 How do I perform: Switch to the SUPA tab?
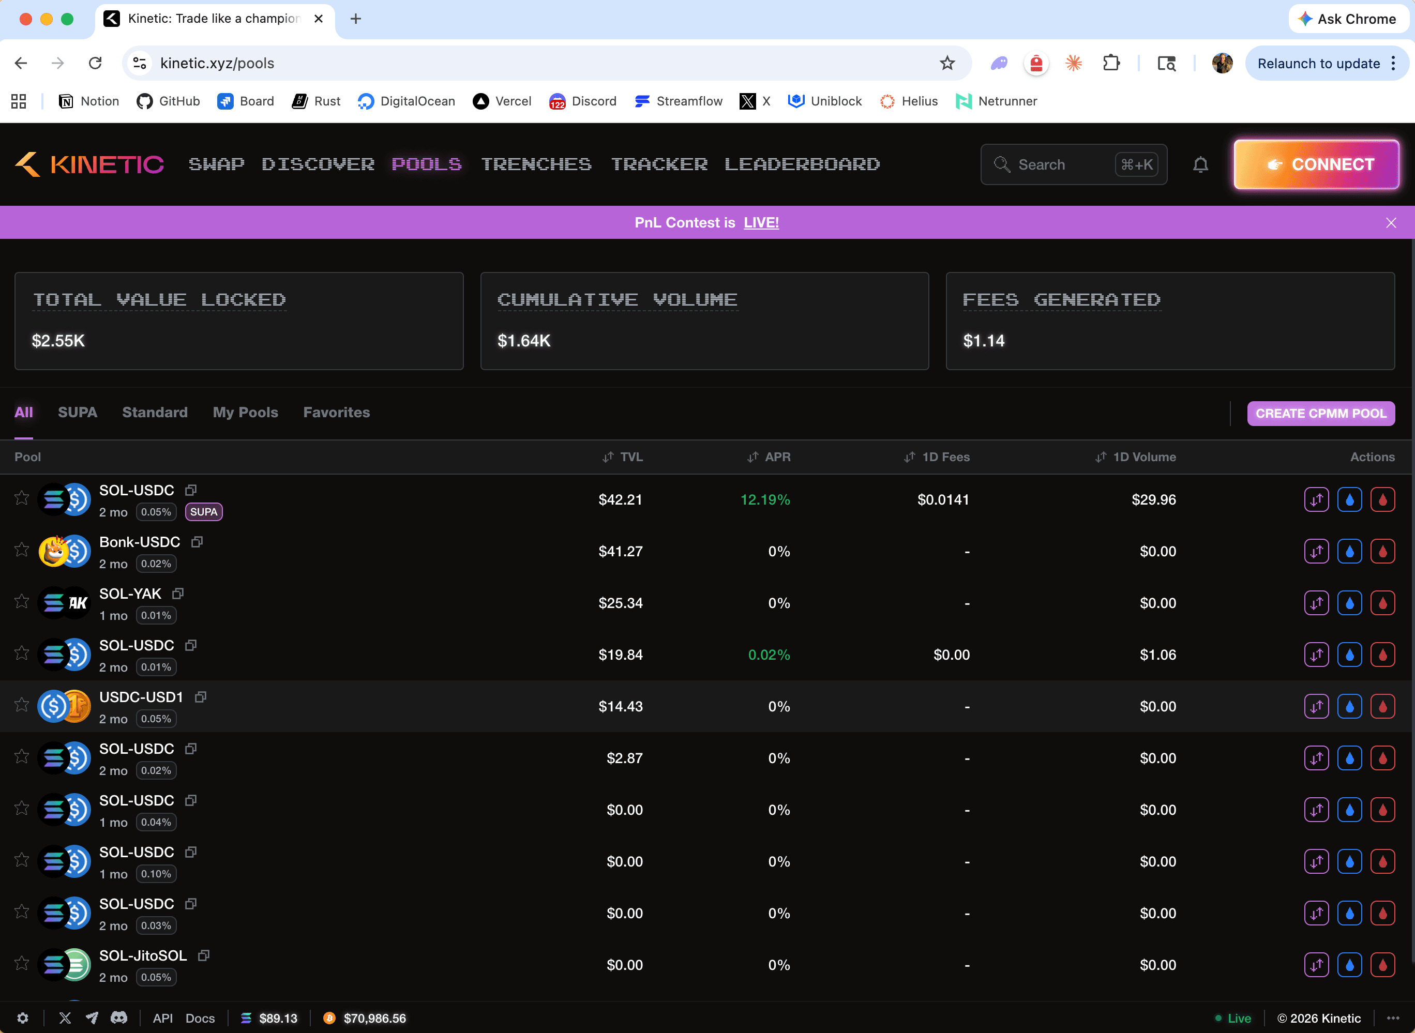tap(78, 412)
